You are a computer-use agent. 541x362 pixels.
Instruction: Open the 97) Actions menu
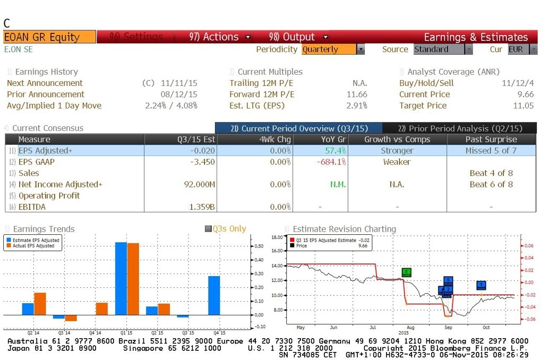click(220, 37)
